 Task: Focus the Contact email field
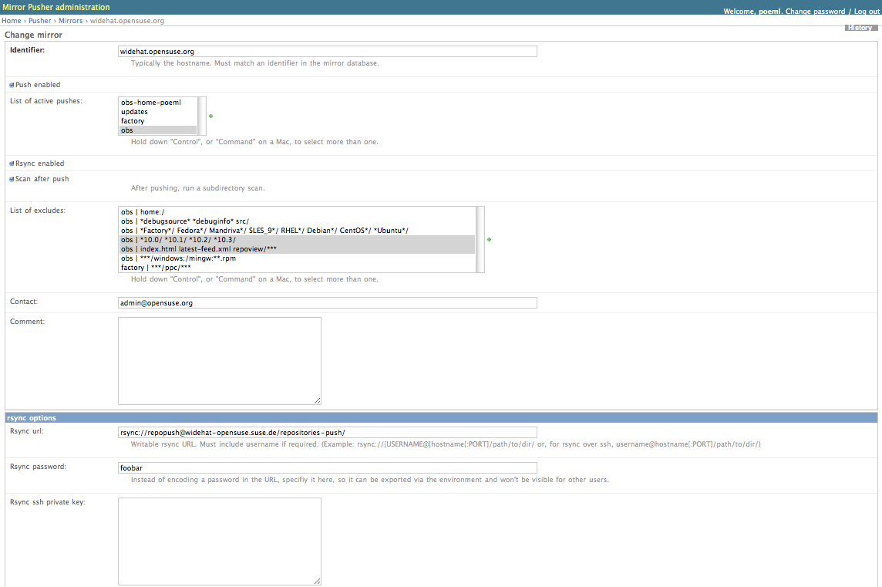click(328, 303)
